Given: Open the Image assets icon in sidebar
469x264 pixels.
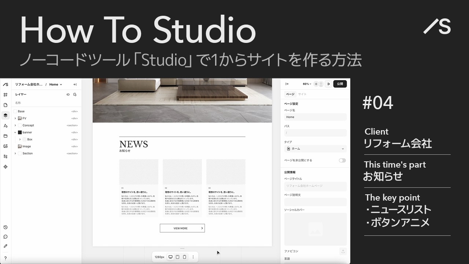Looking at the screenshot, I should (5, 146).
